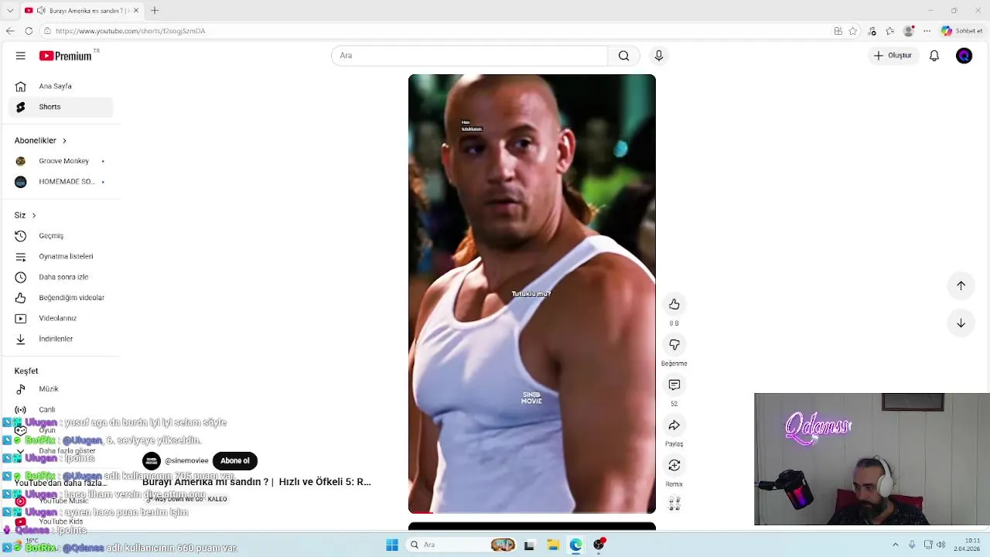Open Copilot Sohbet et button
This screenshot has width=990, height=557.
click(961, 31)
